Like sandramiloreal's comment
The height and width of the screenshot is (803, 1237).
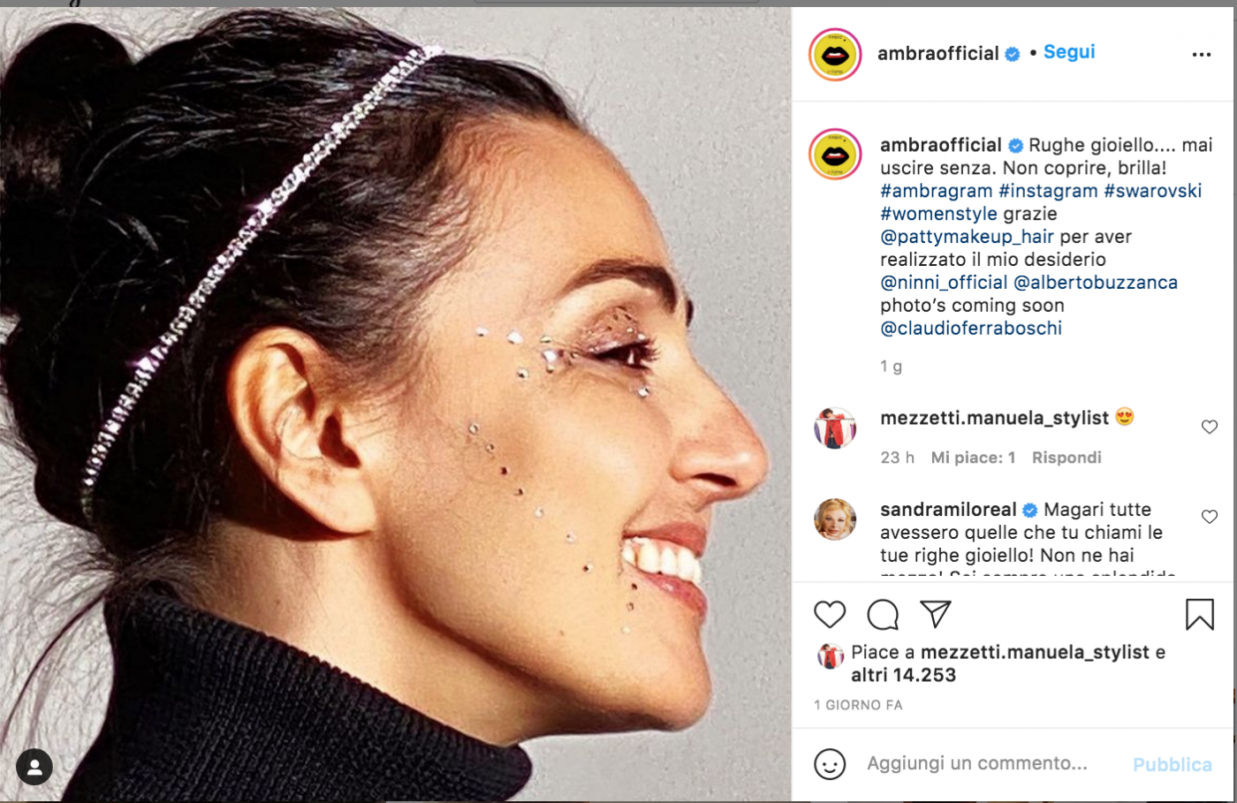(x=1210, y=517)
